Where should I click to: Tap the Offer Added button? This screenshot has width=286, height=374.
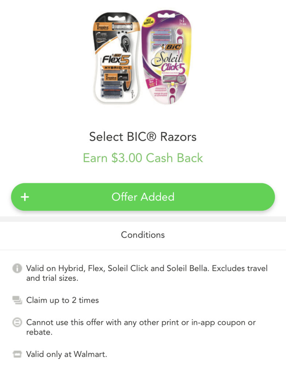point(143,197)
